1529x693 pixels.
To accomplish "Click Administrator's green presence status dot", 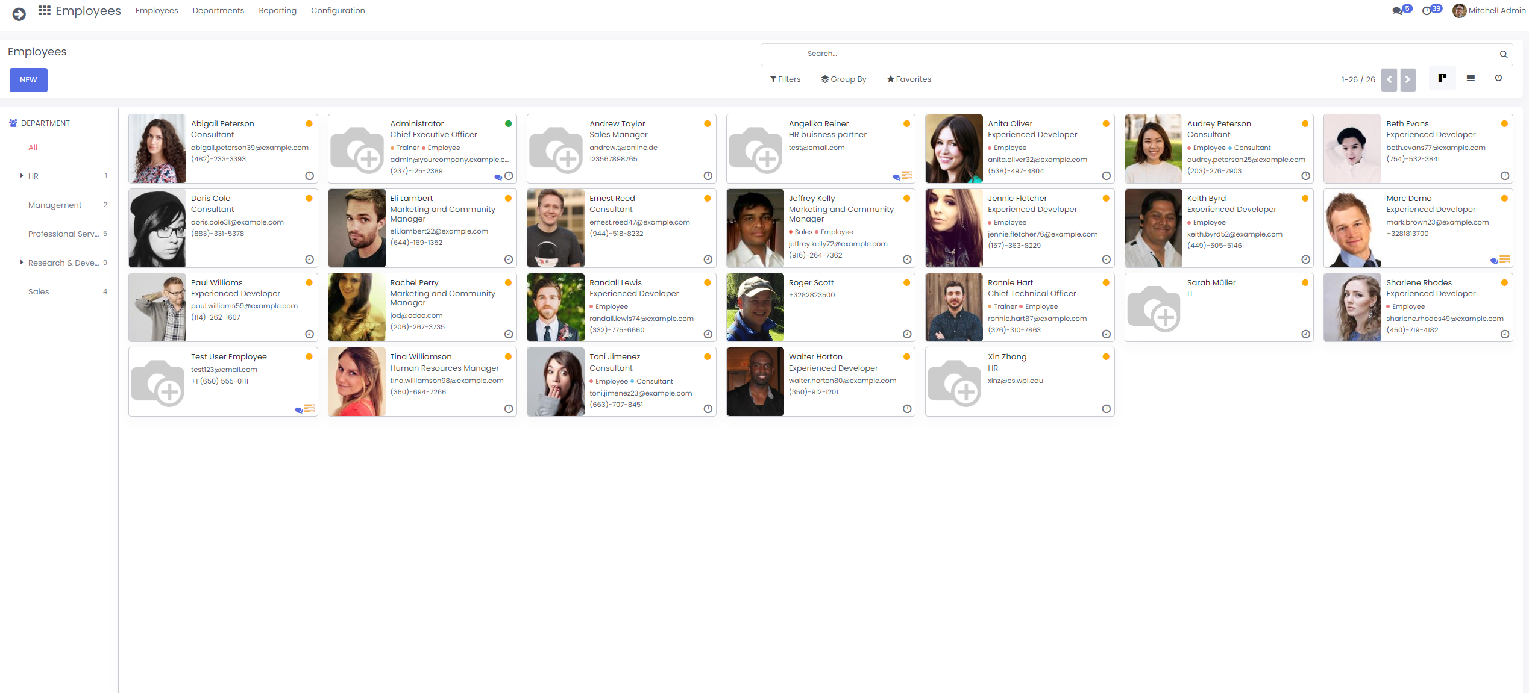I will click(508, 124).
